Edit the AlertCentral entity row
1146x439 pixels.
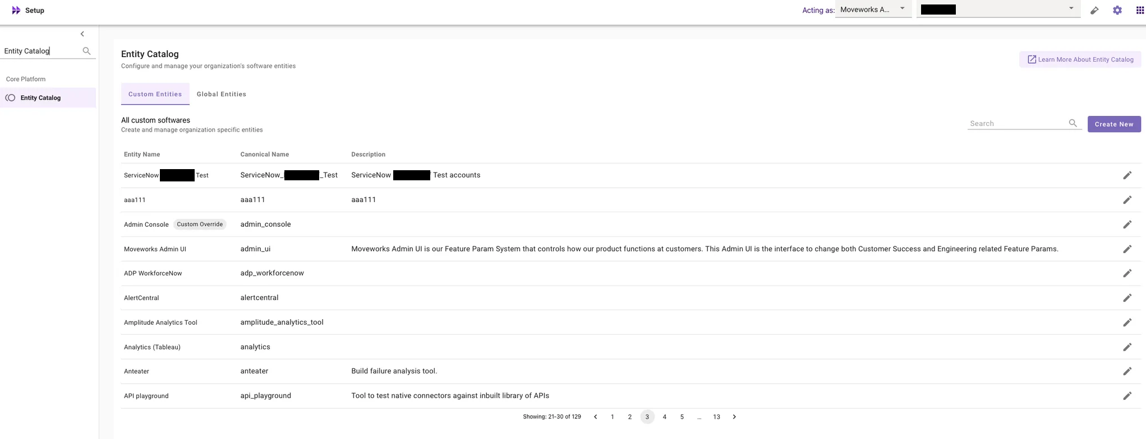coord(1127,298)
